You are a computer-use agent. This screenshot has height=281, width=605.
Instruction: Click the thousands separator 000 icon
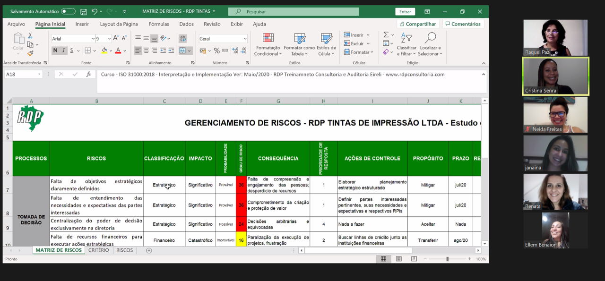click(x=225, y=51)
